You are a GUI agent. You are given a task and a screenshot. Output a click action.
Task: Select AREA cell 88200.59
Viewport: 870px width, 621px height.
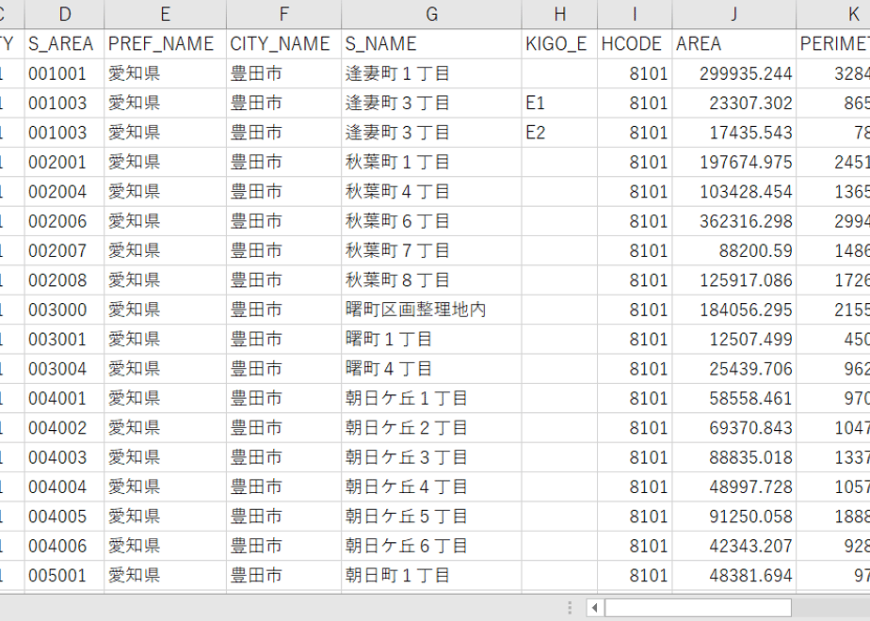[x=734, y=250]
